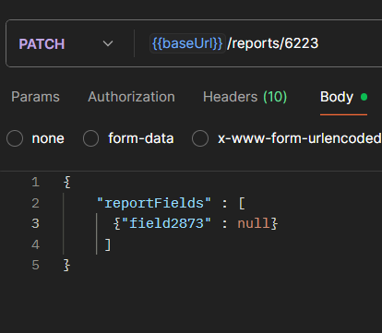Click the {{baseUrl}} variable in URL
Viewport: 382px width, 333px height.
point(187,43)
